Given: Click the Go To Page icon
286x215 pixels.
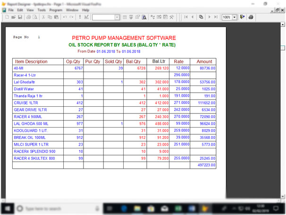Looking at the screenshot, I should pyautogui.click(x=201, y=17).
